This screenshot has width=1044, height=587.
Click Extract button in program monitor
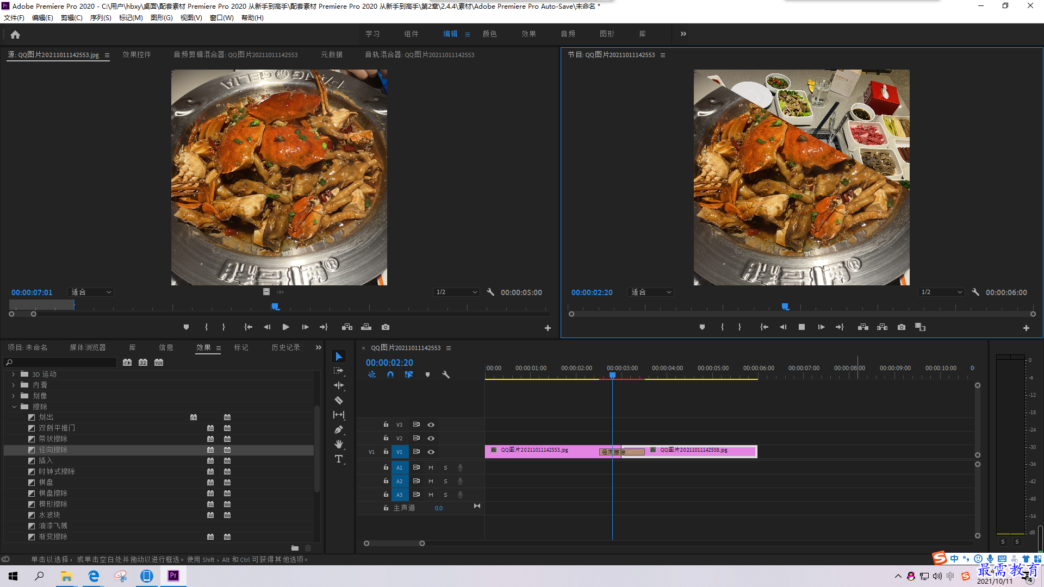(x=883, y=327)
